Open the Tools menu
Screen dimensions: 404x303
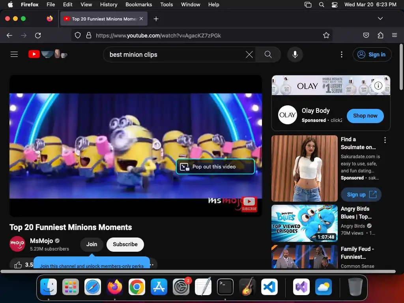pyautogui.click(x=166, y=4)
